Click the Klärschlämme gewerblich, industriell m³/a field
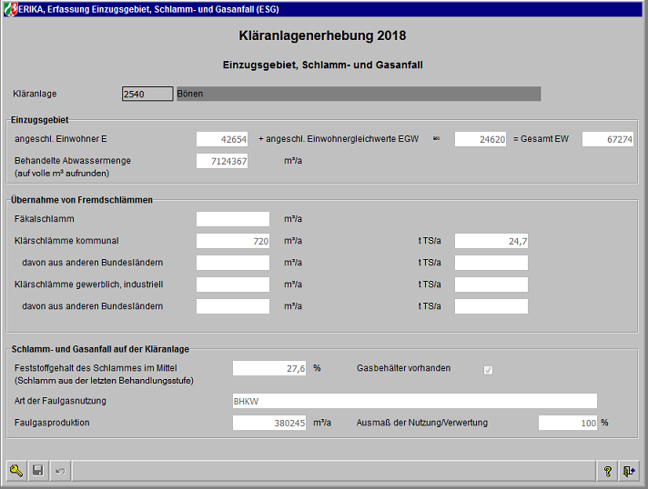 point(233,284)
